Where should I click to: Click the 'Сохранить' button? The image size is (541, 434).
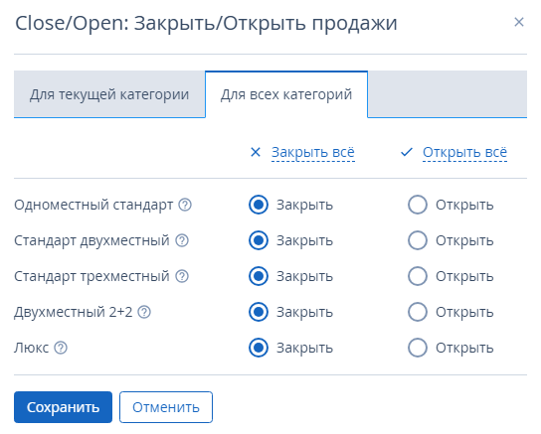point(63,407)
